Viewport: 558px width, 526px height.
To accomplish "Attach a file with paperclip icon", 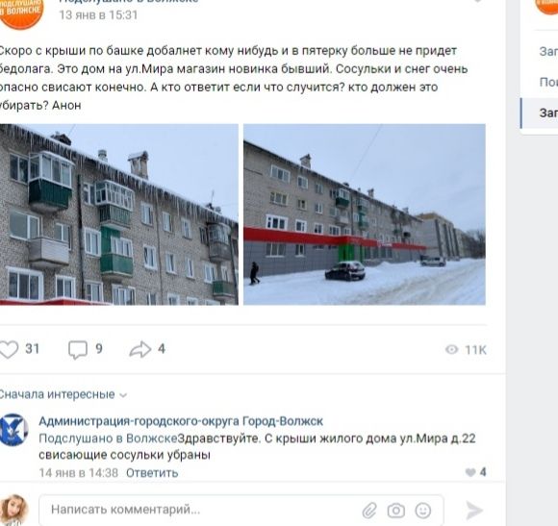I will 369,511.
